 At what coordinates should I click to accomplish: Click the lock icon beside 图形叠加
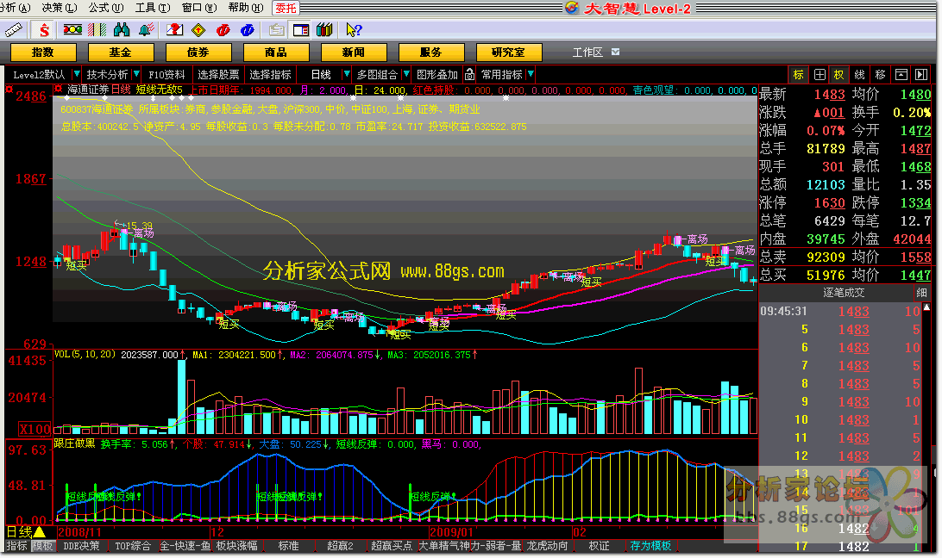tap(470, 74)
